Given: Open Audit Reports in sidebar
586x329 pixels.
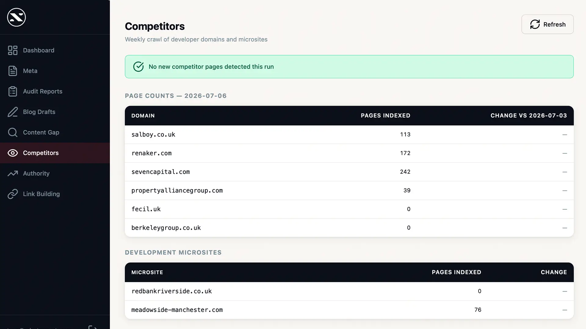Looking at the screenshot, I should (x=55, y=91).
